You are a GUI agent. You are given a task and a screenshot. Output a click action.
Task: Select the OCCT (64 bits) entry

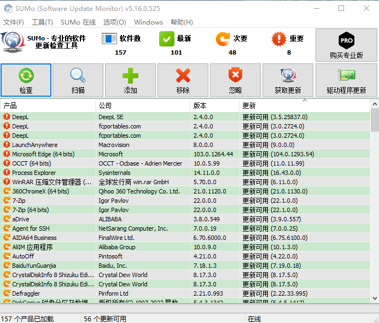tap(32, 163)
